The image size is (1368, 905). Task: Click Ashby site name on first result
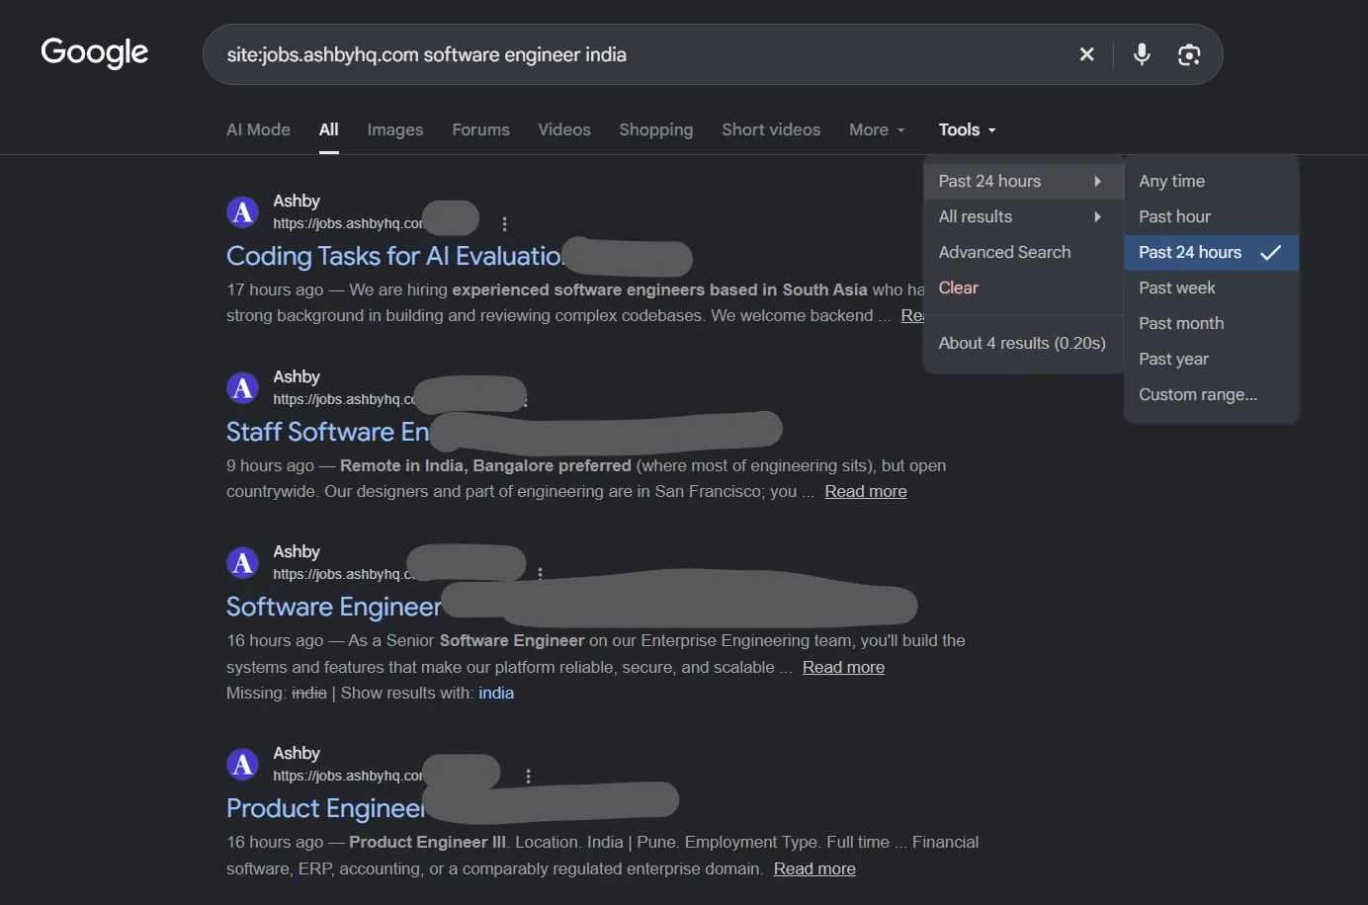tap(297, 201)
